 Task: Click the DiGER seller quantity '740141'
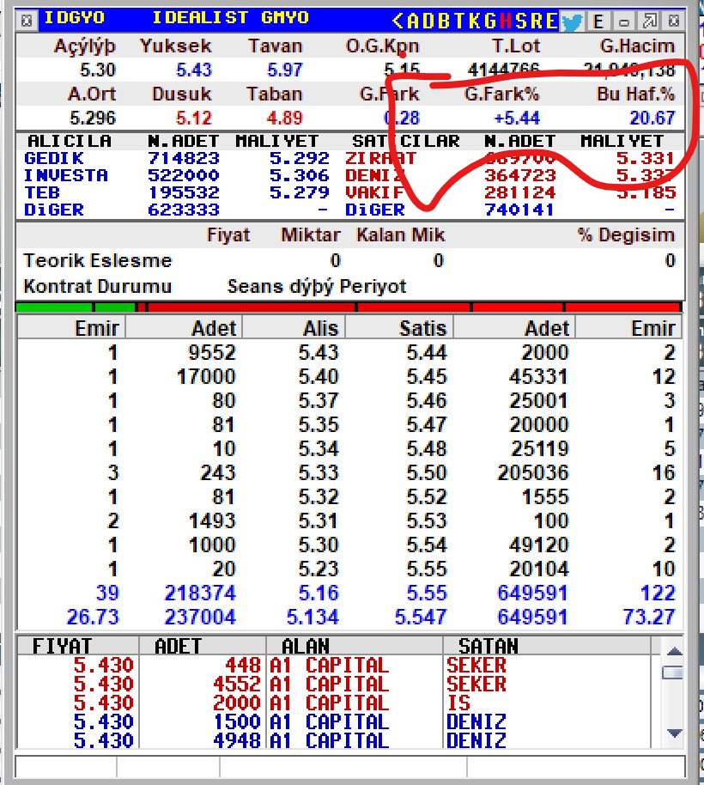[x=519, y=210]
